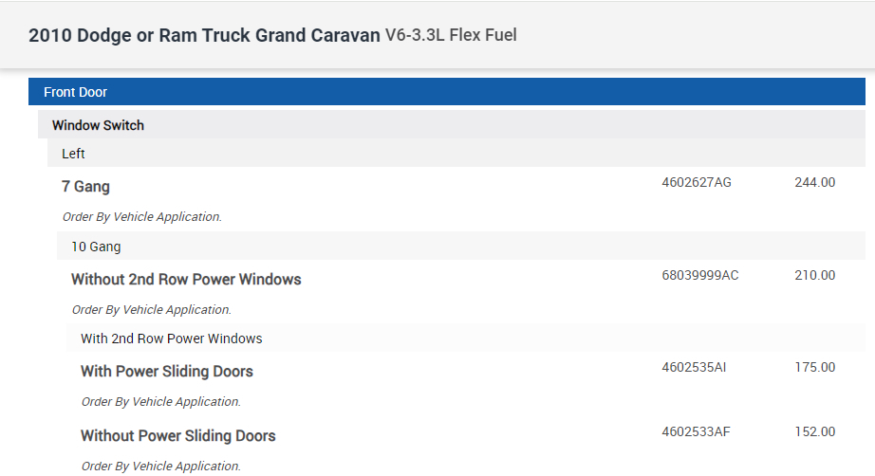The width and height of the screenshot is (875, 476).
Task: Click the 2010 Dodge Grand Caravan vehicle title
Action: click(204, 36)
